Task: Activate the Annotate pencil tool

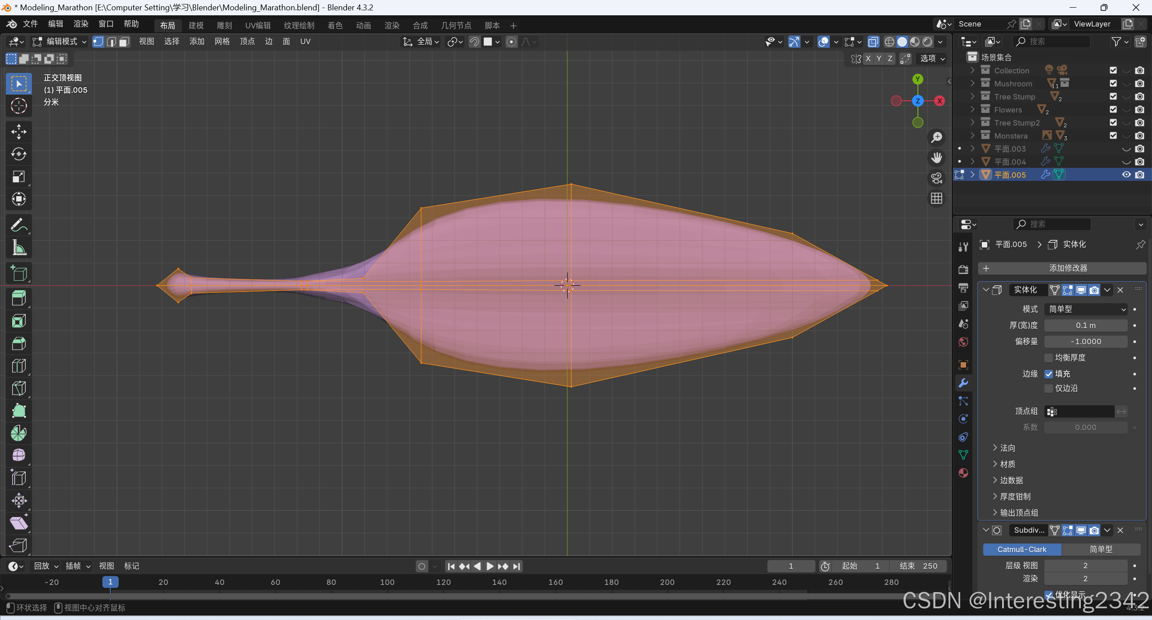Action: click(x=18, y=225)
